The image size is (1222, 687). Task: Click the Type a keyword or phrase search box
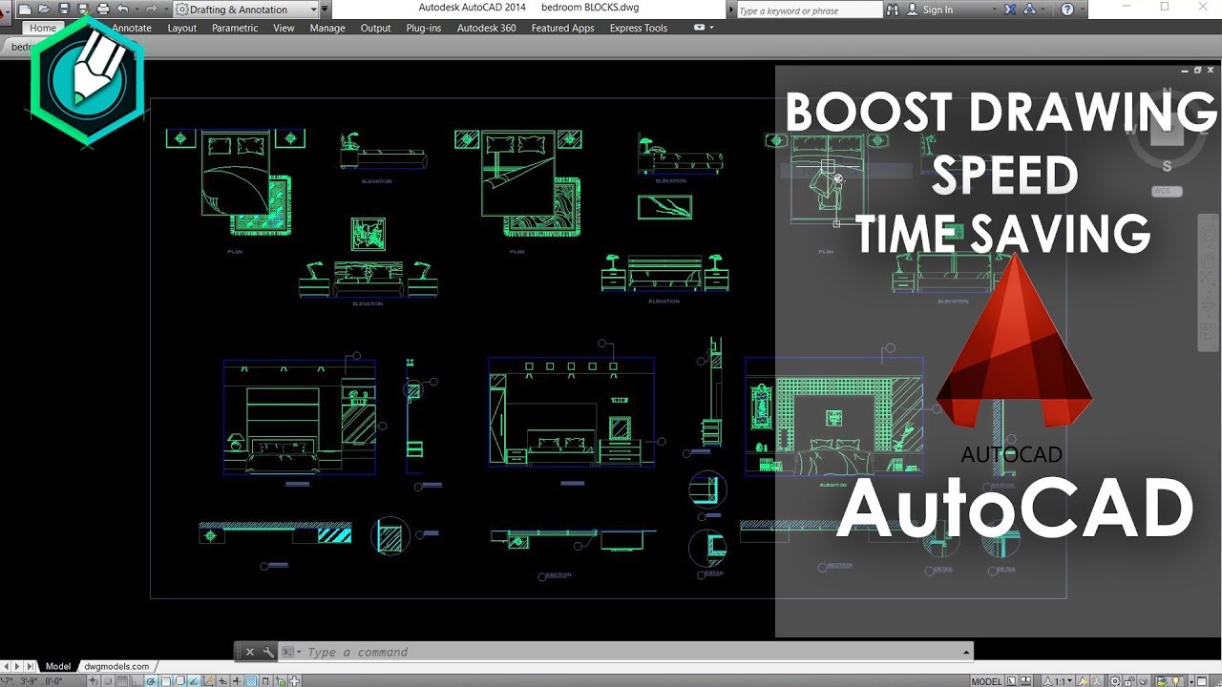[810, 10]
